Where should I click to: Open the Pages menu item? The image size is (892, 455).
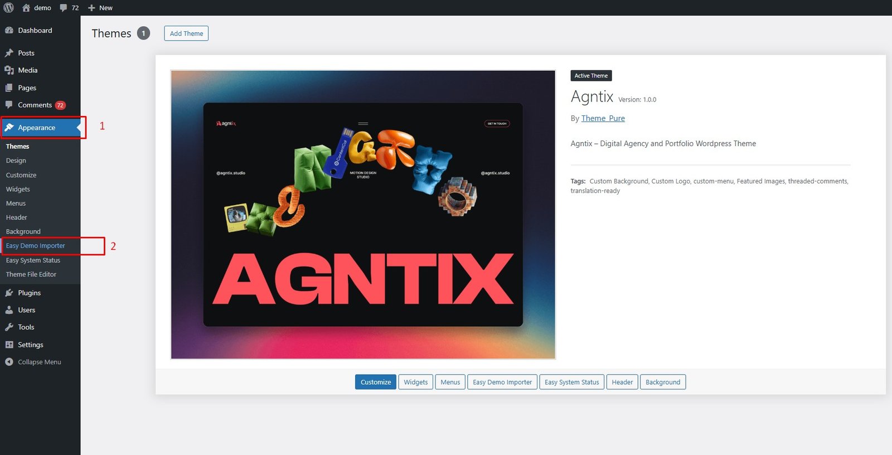(27, 88)
